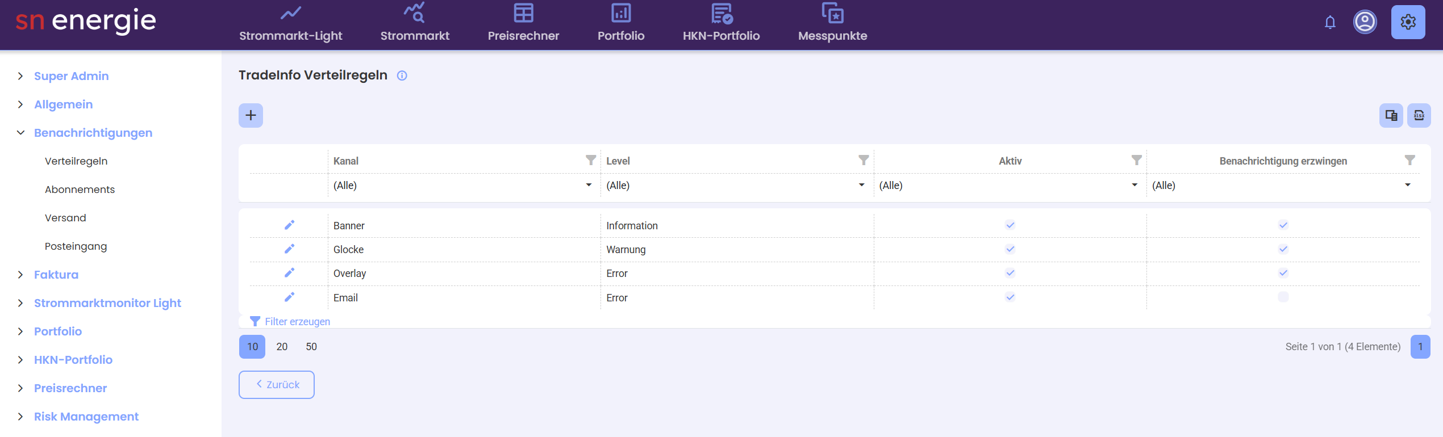
Task: Go to Strommarkt-Light in top navigation
Action: point(290,23)
